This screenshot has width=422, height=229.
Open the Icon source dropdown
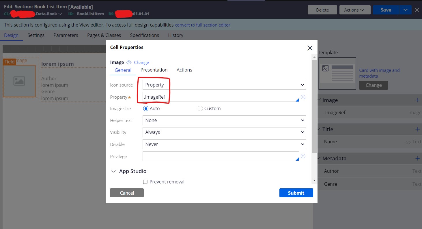224,85
